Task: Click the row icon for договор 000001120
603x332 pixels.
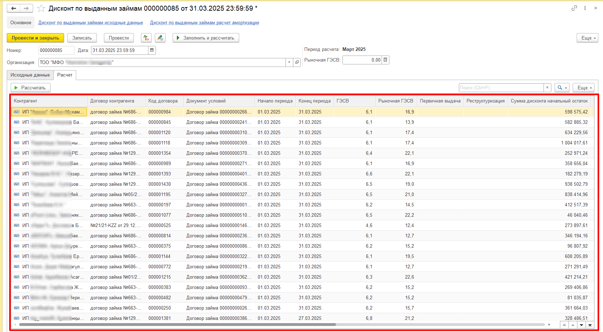Action: [16, 132]
